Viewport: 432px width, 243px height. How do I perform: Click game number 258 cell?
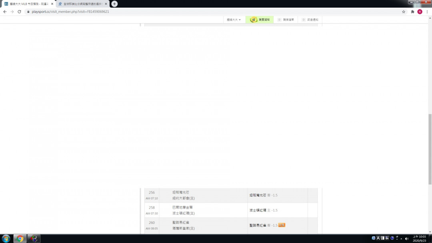(152, 210)
